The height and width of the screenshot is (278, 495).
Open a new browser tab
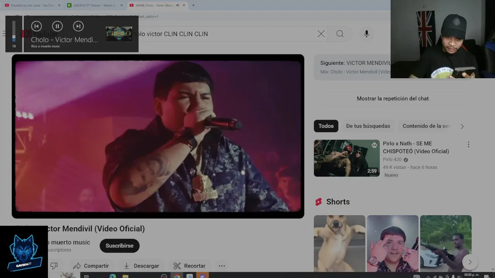click(x=193, y=5)
